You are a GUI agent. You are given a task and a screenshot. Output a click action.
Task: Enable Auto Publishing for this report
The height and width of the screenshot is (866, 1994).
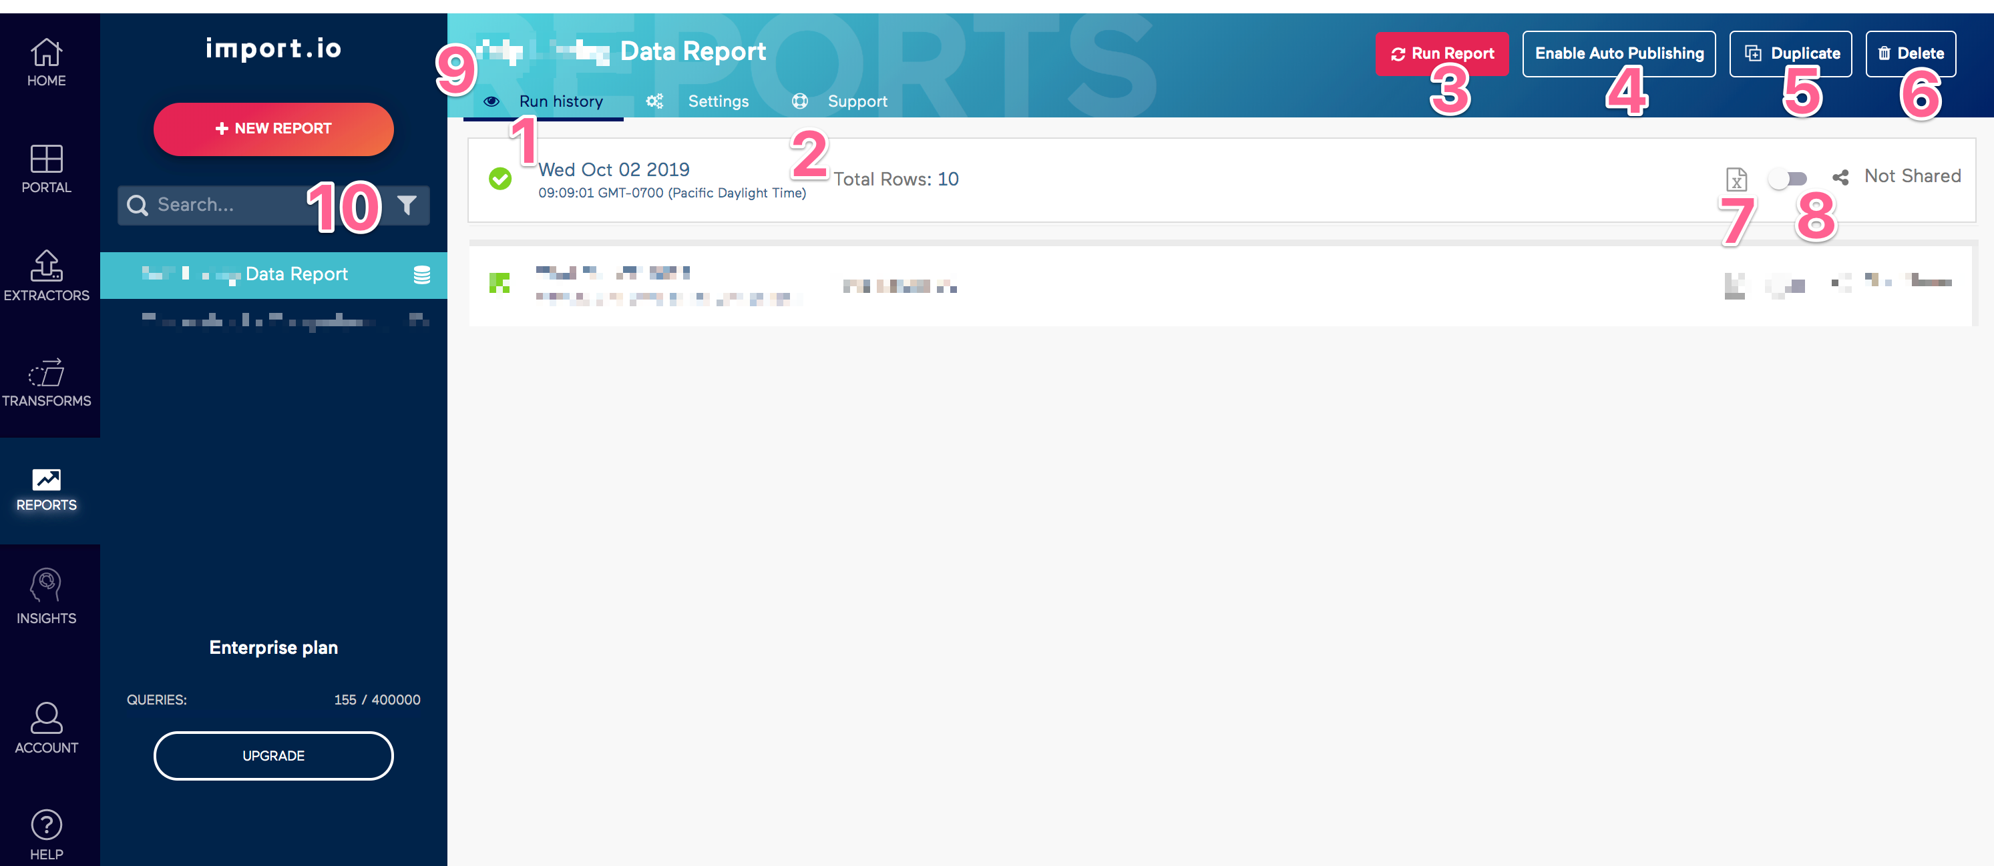click(1619, 53)
